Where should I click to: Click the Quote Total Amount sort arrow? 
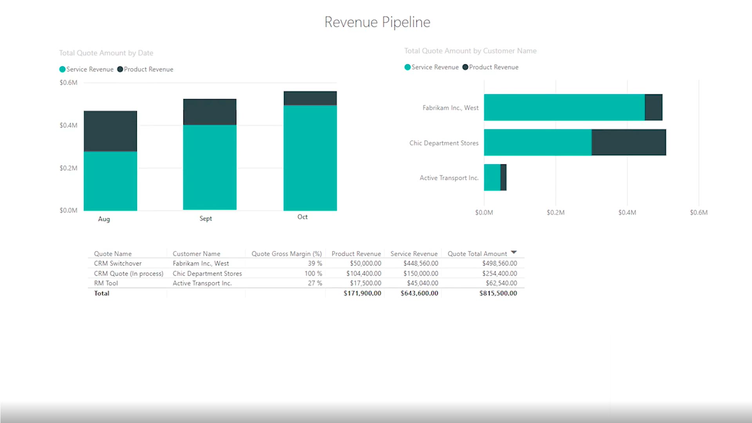point(514,253)
